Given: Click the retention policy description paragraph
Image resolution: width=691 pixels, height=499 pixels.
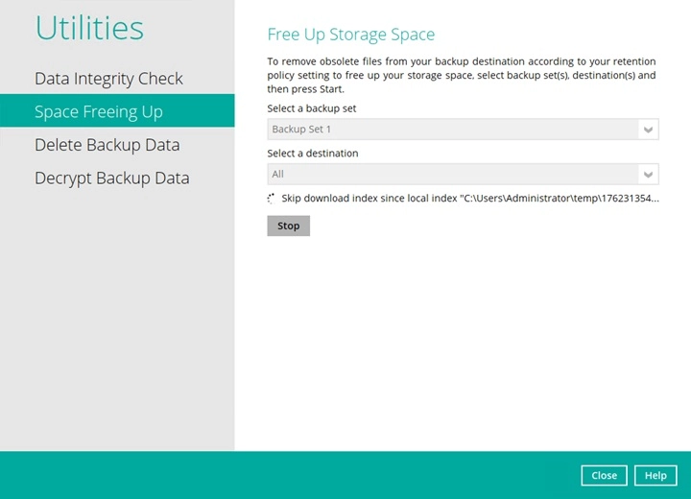Looking at the screenshot, I should pos(461,75).
